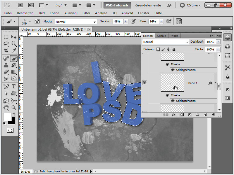The height and width of the screenshot is (175, 234).
Task: Select the Clone Stamp tool
Action: (6, 65)
